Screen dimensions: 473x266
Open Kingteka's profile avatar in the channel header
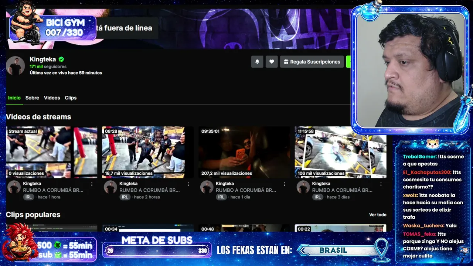(x=16, y=66)
